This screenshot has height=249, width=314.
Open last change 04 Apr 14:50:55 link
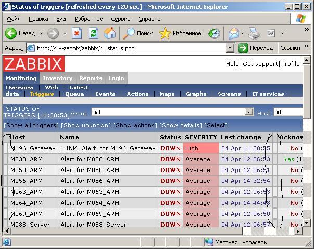point(245,148)
